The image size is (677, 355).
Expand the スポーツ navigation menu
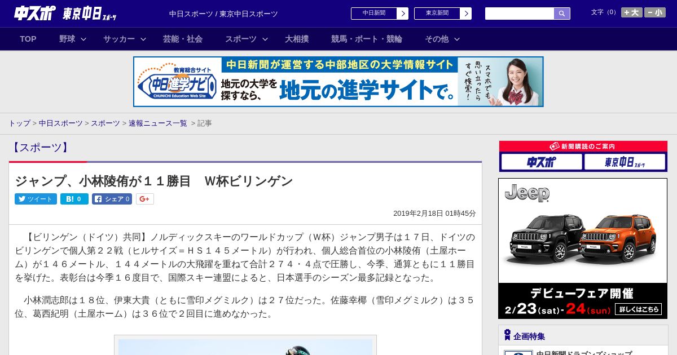[x=246, y=39]
